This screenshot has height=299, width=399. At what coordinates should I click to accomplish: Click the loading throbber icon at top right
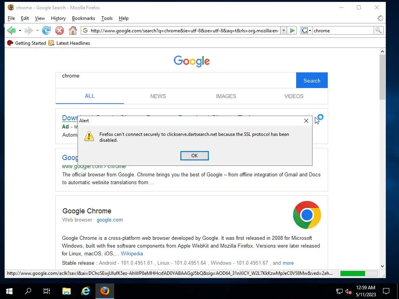coord(380,18)
